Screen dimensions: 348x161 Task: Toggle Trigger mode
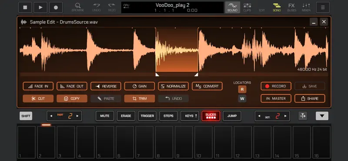147,116
